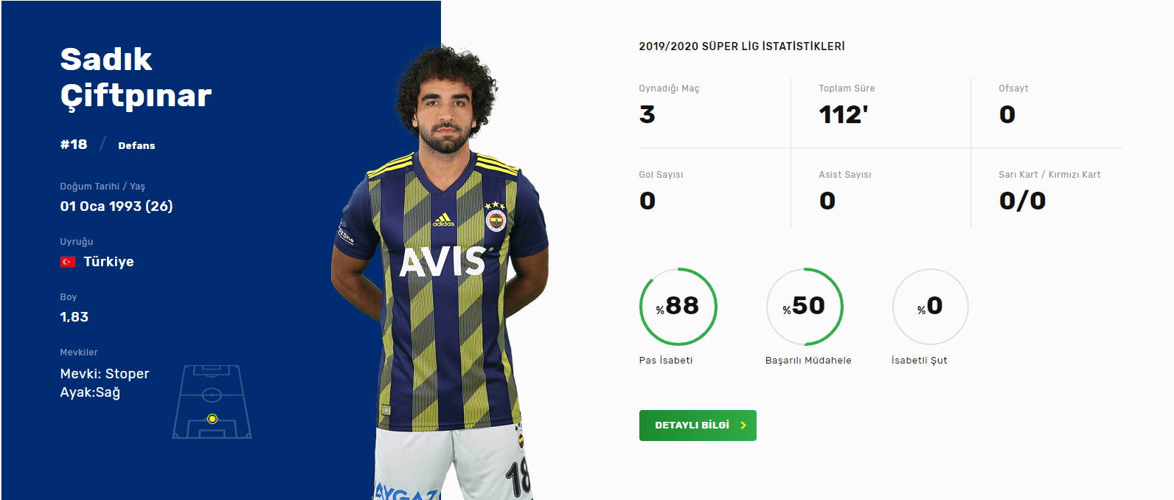
Task: Select the yellow position dot on pitch diagram
Action: [x=212, y=419]
